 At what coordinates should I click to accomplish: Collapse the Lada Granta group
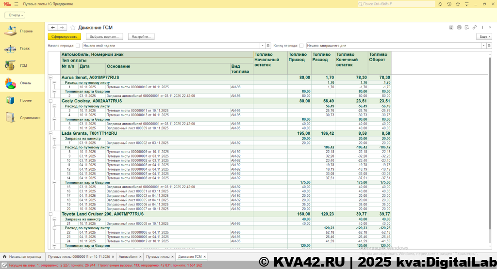(x=50, y=133)
